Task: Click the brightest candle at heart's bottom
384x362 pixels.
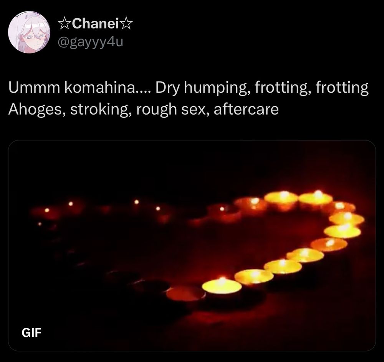Action: click(222, 286)
